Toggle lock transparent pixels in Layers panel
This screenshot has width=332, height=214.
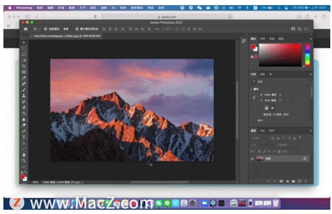259,151
